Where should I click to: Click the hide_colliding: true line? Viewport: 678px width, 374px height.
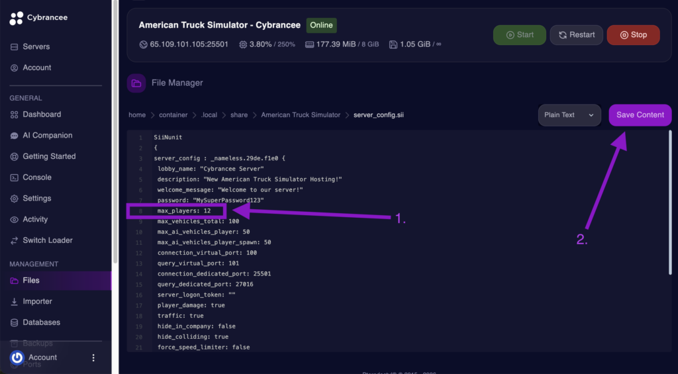[193, 337]
